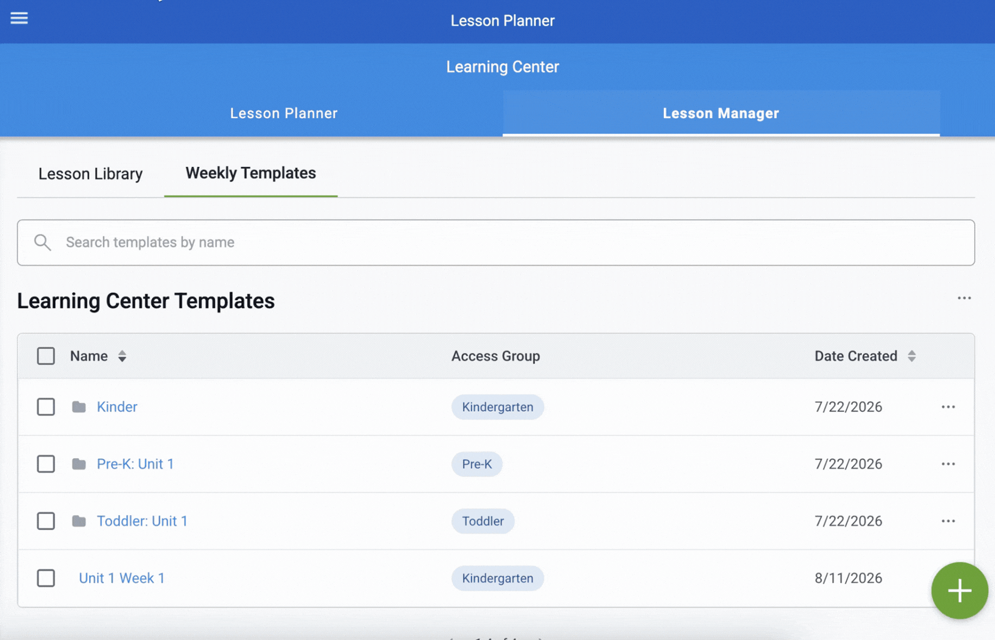995x640 pixels.
Task: Click Kindergarten tag in Unit 1 Week 1 row
Action: pyautogui.click(x=498, y=578)
